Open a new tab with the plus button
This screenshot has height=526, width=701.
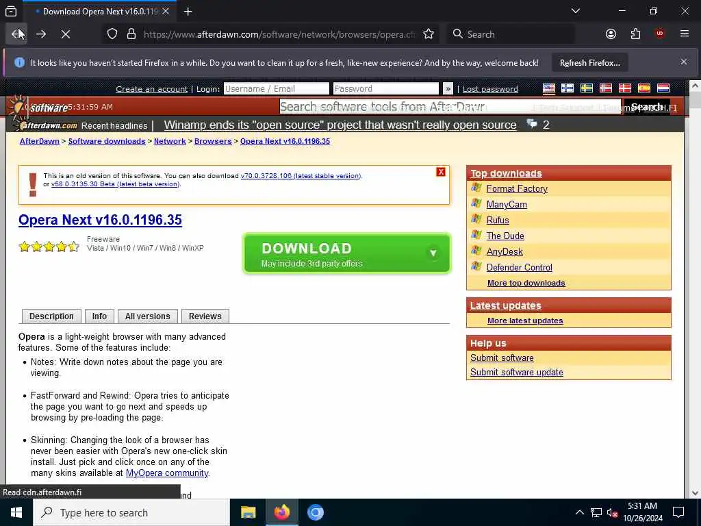pos(188,12)
